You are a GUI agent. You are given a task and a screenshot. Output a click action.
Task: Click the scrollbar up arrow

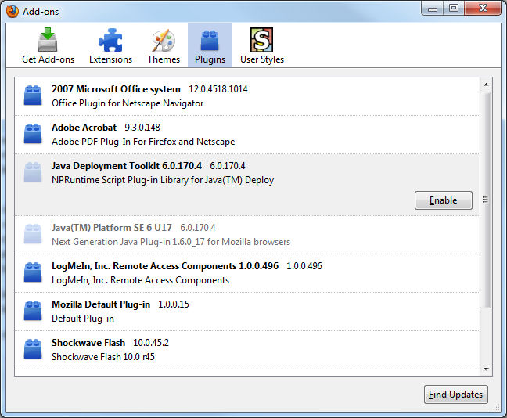pos(486,85)
